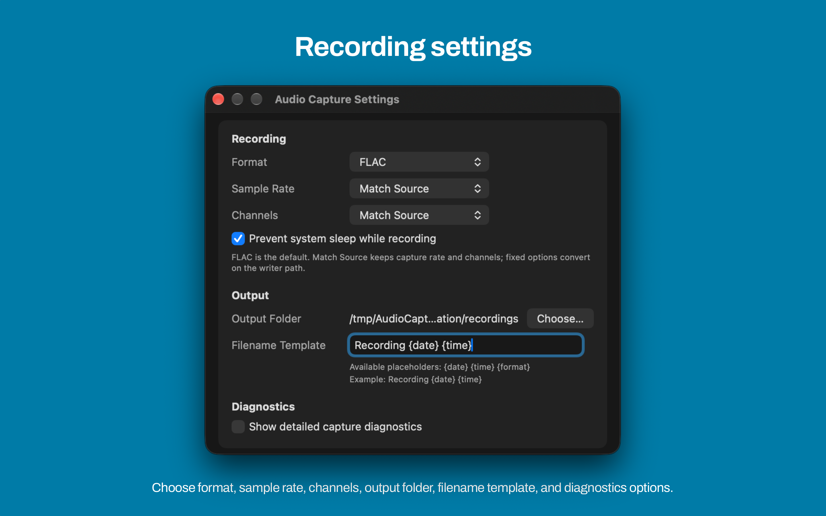Click the Format label

pyautogui.click(x=249, y=162)
